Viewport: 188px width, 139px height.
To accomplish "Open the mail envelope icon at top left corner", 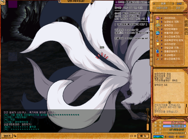I will click(3, 2).
